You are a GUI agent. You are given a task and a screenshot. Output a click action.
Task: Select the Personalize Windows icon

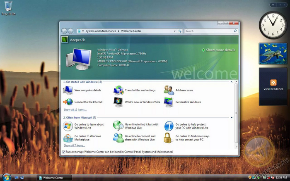click(169, 102)
